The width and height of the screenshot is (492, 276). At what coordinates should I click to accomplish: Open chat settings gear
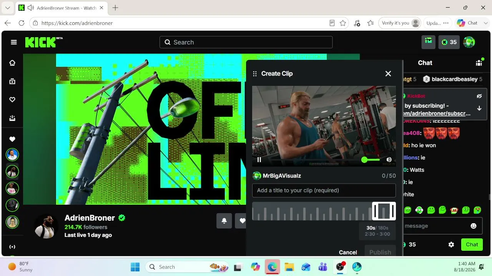coord(451,245)
